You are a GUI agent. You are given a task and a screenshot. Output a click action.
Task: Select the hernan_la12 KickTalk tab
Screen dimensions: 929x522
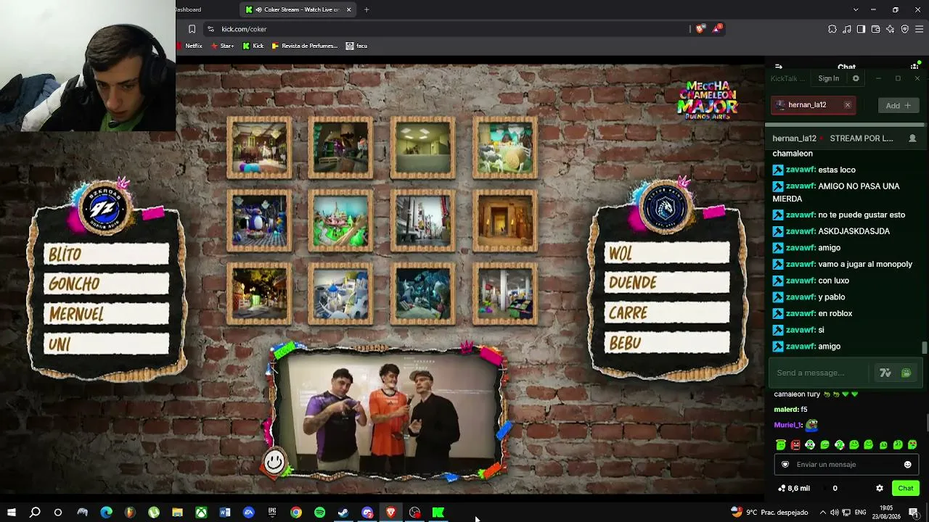pos(814,105)
